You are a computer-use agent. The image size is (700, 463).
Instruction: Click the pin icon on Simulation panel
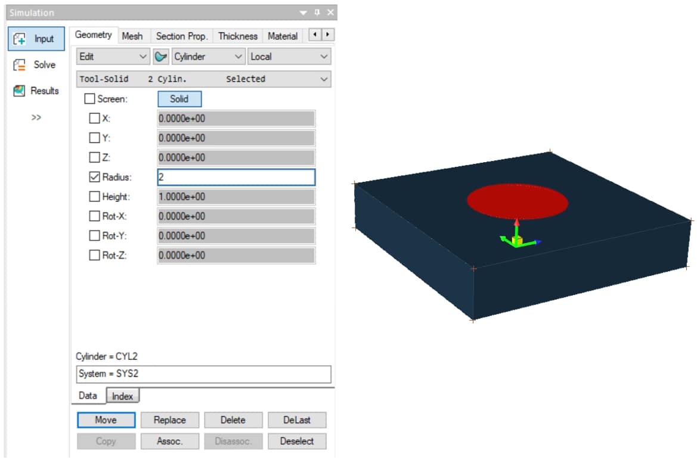pos(318,13)
